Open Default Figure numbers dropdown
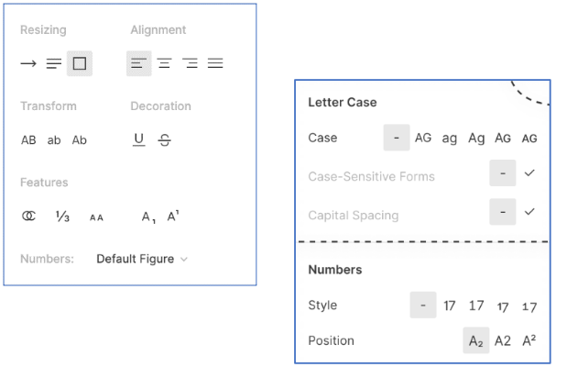This screenshot has height=367, width=567. pyautogui.click(x=142, y=260)
